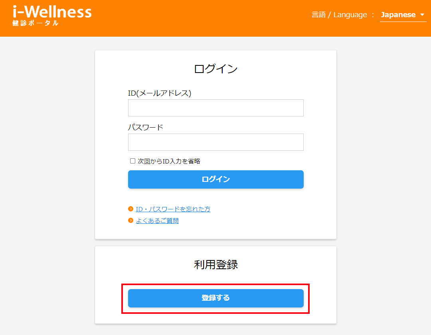431x335 pixels.
Task: Click the dropdown arrow next to Japanese
Action: [x=423, y=14]
